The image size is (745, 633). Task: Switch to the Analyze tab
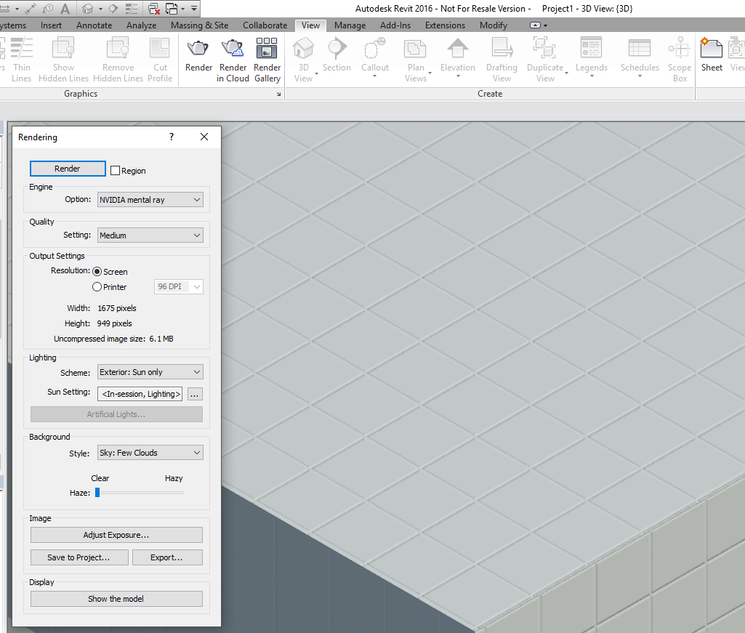click(141, 25)
